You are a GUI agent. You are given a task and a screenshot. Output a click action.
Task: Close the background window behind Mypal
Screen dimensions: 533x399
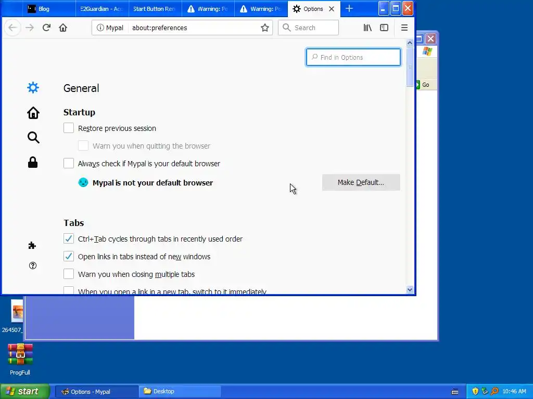(430, 38)
